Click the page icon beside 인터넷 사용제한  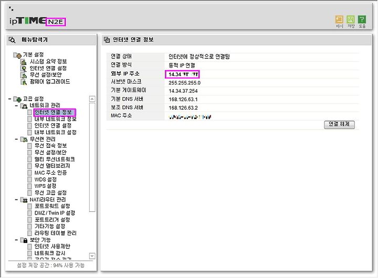pyautogui.click(x=29, y=247)
